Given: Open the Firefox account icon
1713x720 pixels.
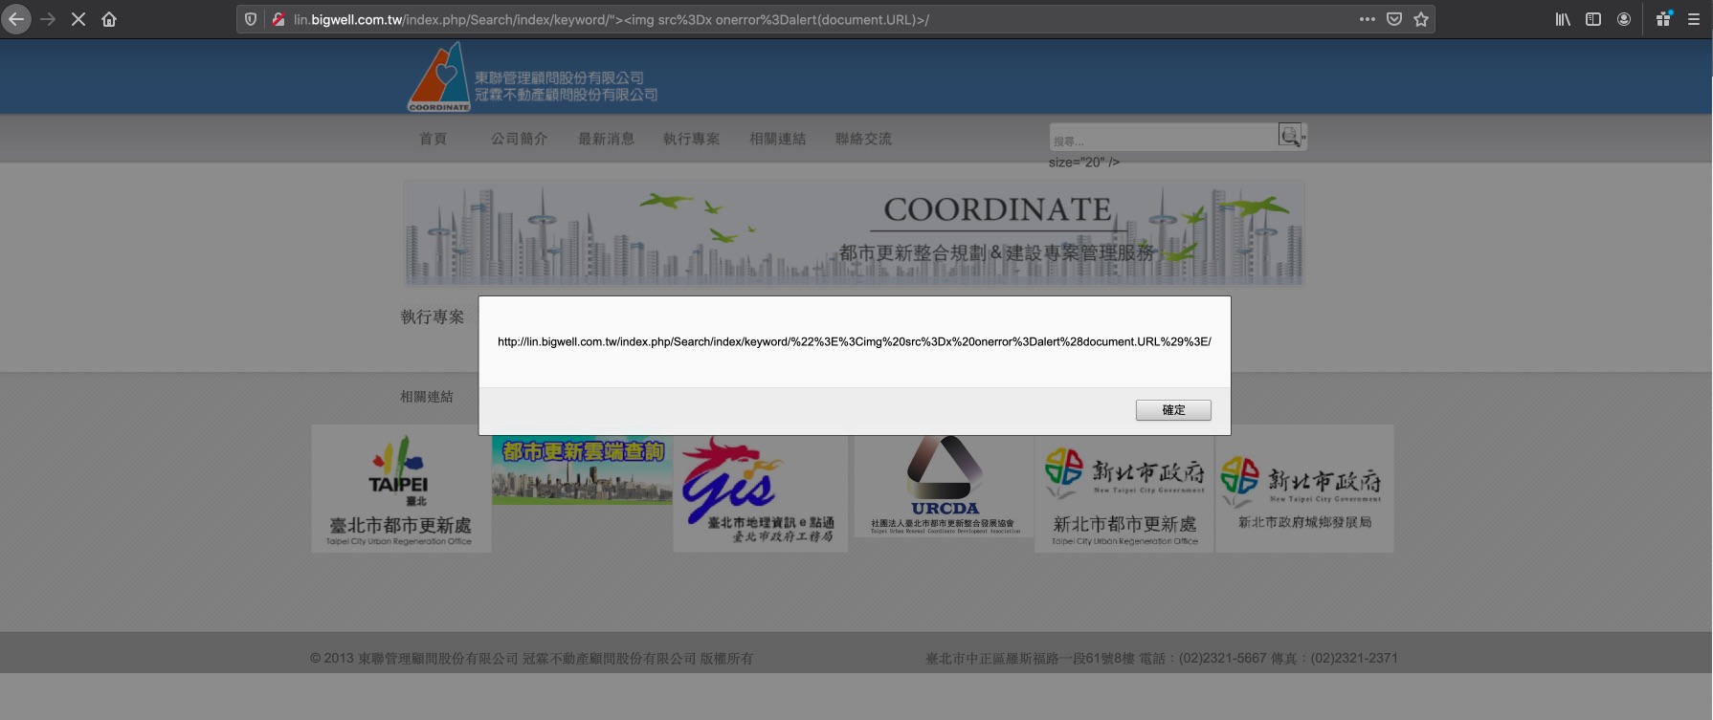Looking at the screenshot, I should [x=1624, y=19].
